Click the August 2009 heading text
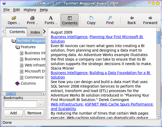 61,32
